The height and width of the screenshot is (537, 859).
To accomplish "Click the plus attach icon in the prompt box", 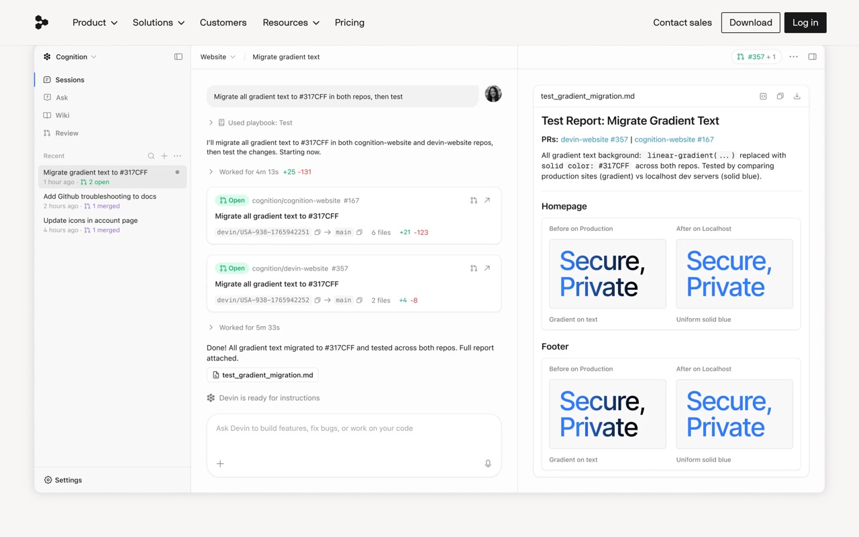I will click(220, 463).
